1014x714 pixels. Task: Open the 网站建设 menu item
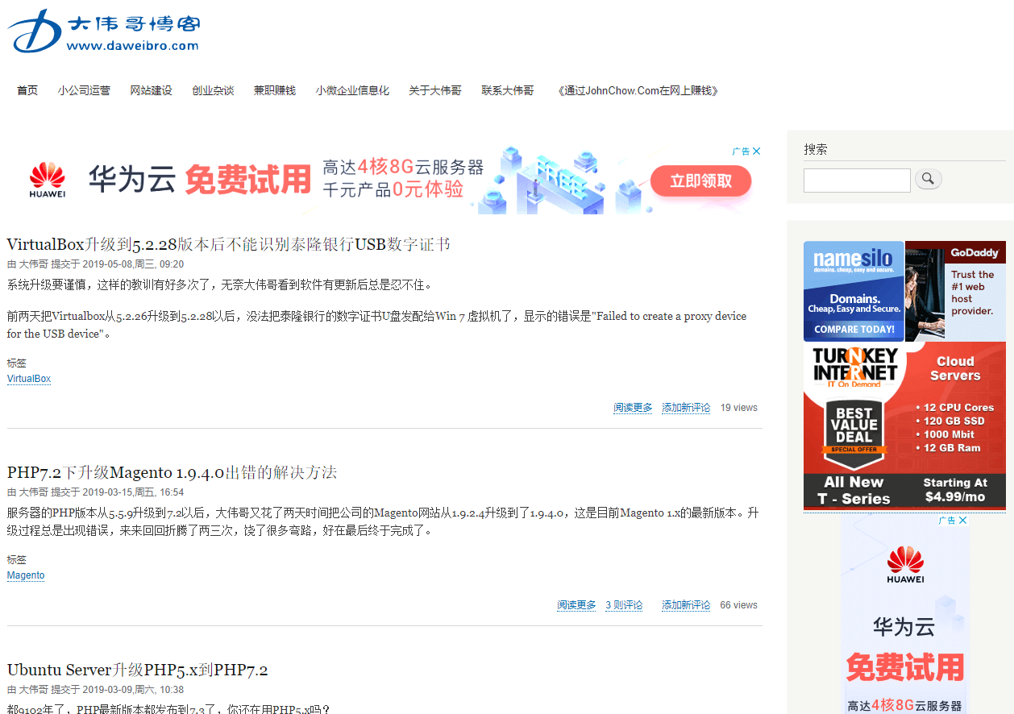click(x=152, y=90)
